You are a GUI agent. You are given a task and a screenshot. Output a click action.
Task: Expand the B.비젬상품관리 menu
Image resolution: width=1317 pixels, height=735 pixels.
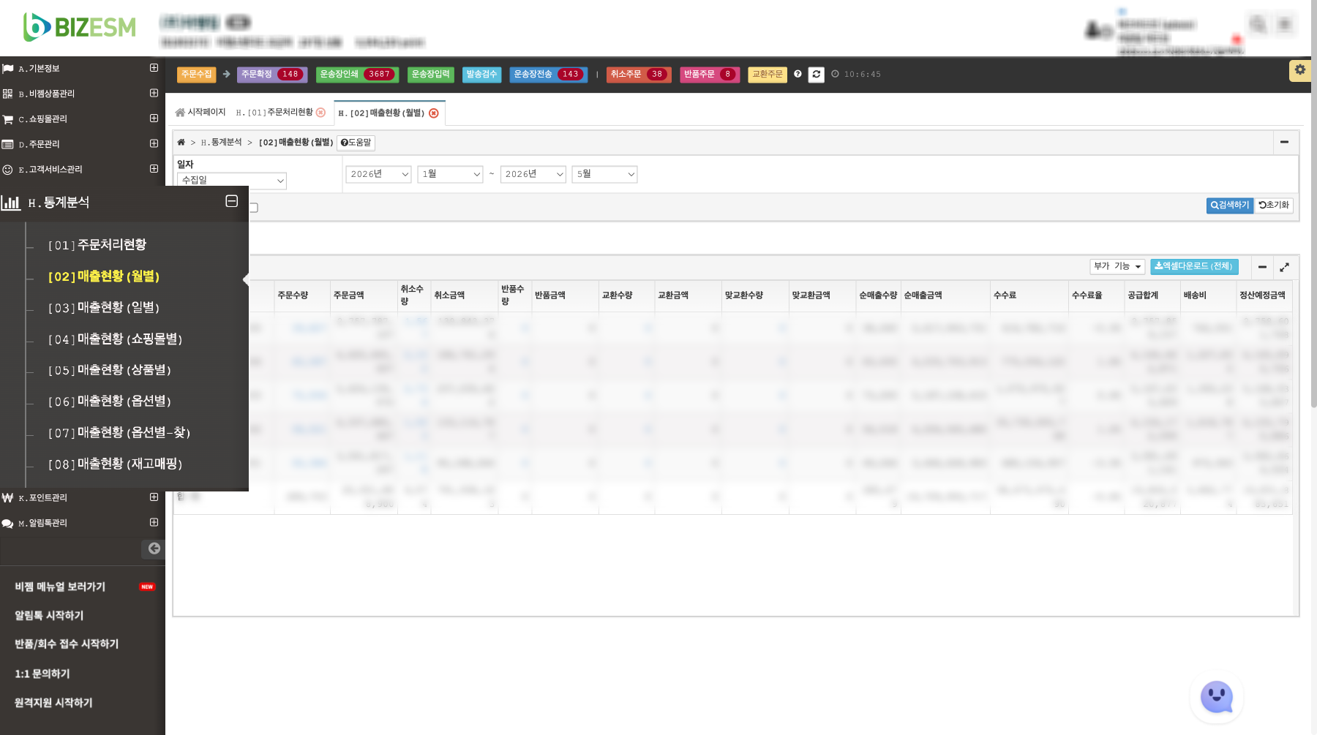click(x=154, y=94)
